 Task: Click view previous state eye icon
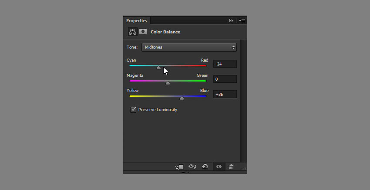click(192, 167)
